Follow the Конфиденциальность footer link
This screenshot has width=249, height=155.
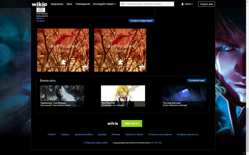[188, 134]
